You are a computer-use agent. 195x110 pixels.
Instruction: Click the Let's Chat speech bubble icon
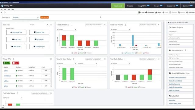click(170, 96)
